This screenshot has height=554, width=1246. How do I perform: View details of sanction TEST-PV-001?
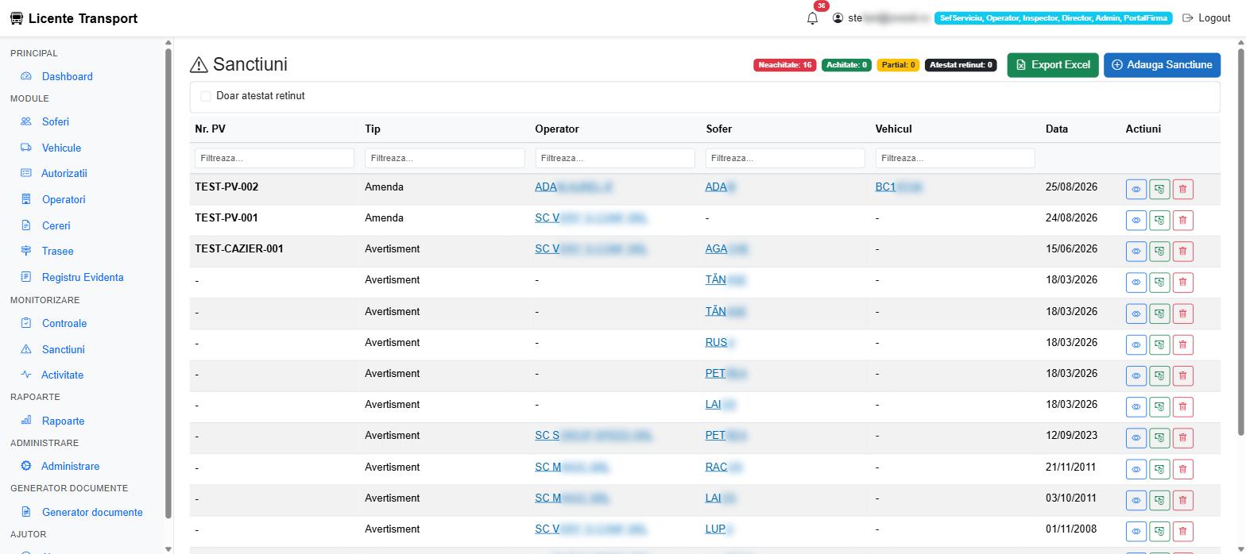tap(1136, 221)
